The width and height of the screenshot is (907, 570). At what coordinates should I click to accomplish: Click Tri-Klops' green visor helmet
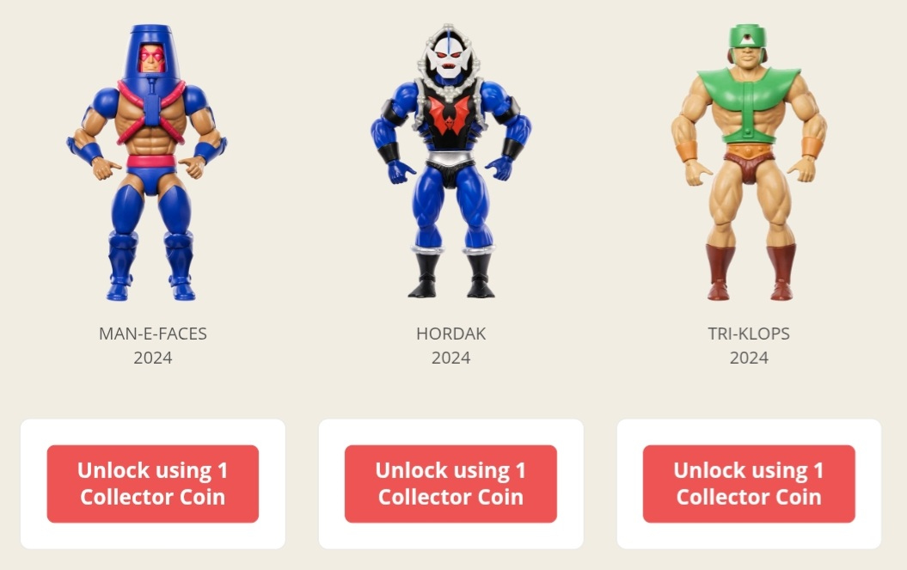(x=747, y=38)
